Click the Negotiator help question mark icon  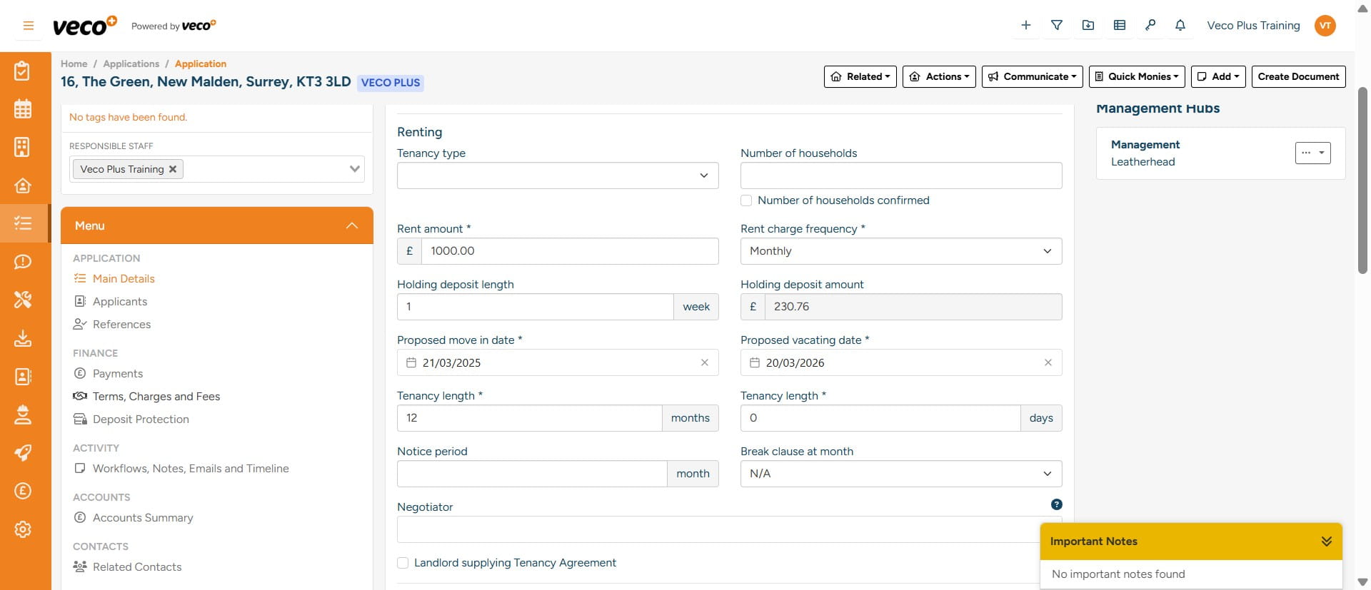tap(1056, 504)
